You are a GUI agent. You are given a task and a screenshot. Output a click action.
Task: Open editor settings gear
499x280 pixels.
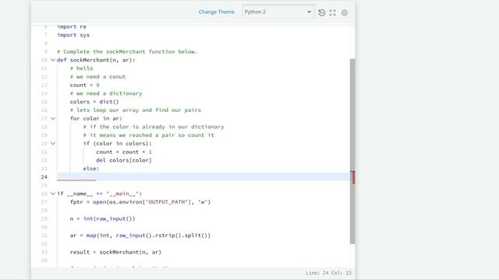(345, 12)
